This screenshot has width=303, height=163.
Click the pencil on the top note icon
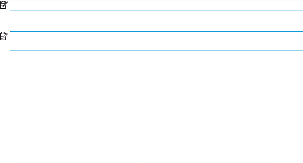pos(6,4)
